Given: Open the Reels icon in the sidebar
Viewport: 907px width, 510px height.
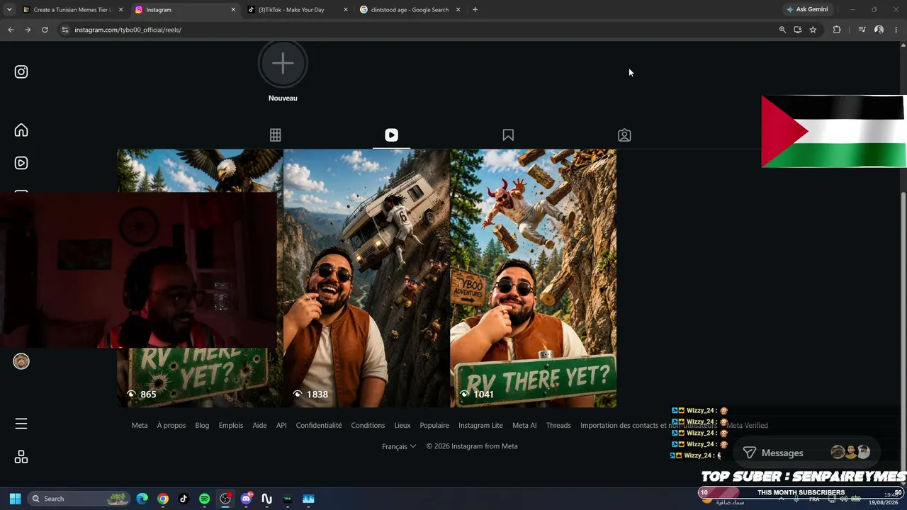Looking at the screenshot, I should click(x=21, y=163).
